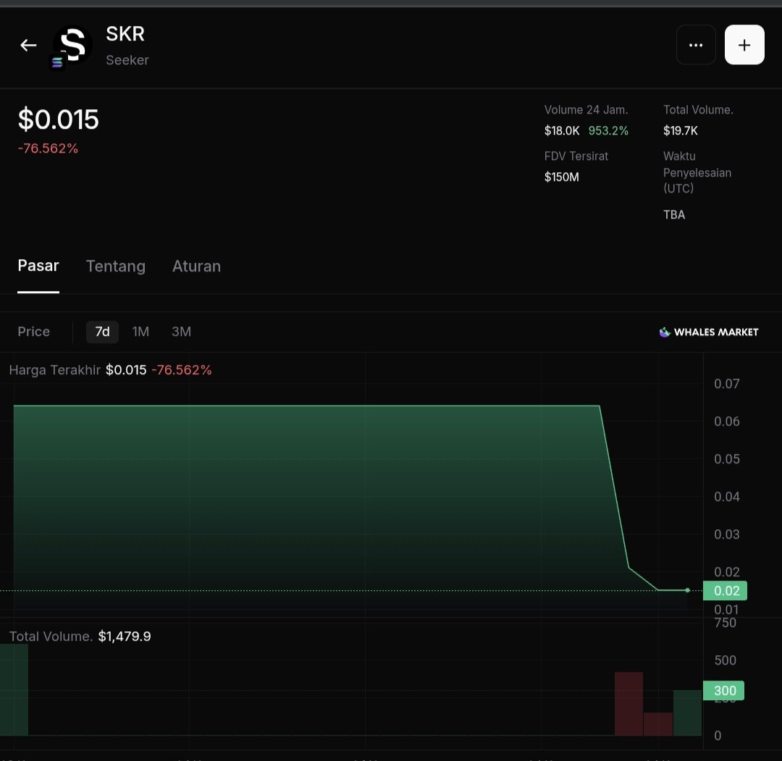782x761 pixels.
Task: Click the $19.7K total volume value
Action: click(680, 130)
